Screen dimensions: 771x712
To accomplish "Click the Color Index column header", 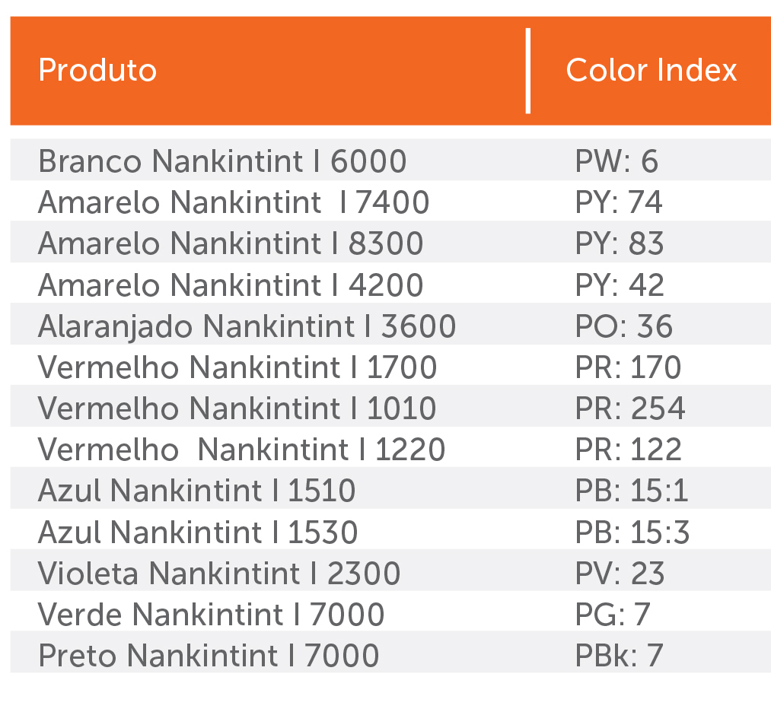I will click(x=651, y=71).
